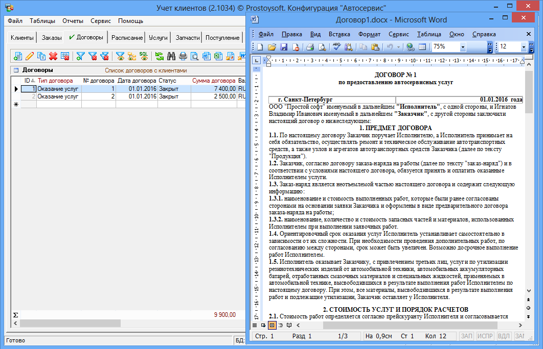Screen dimensions: 543x349
Task: Click the add new record icon in Учет клиентов
Action: (18, 56)
